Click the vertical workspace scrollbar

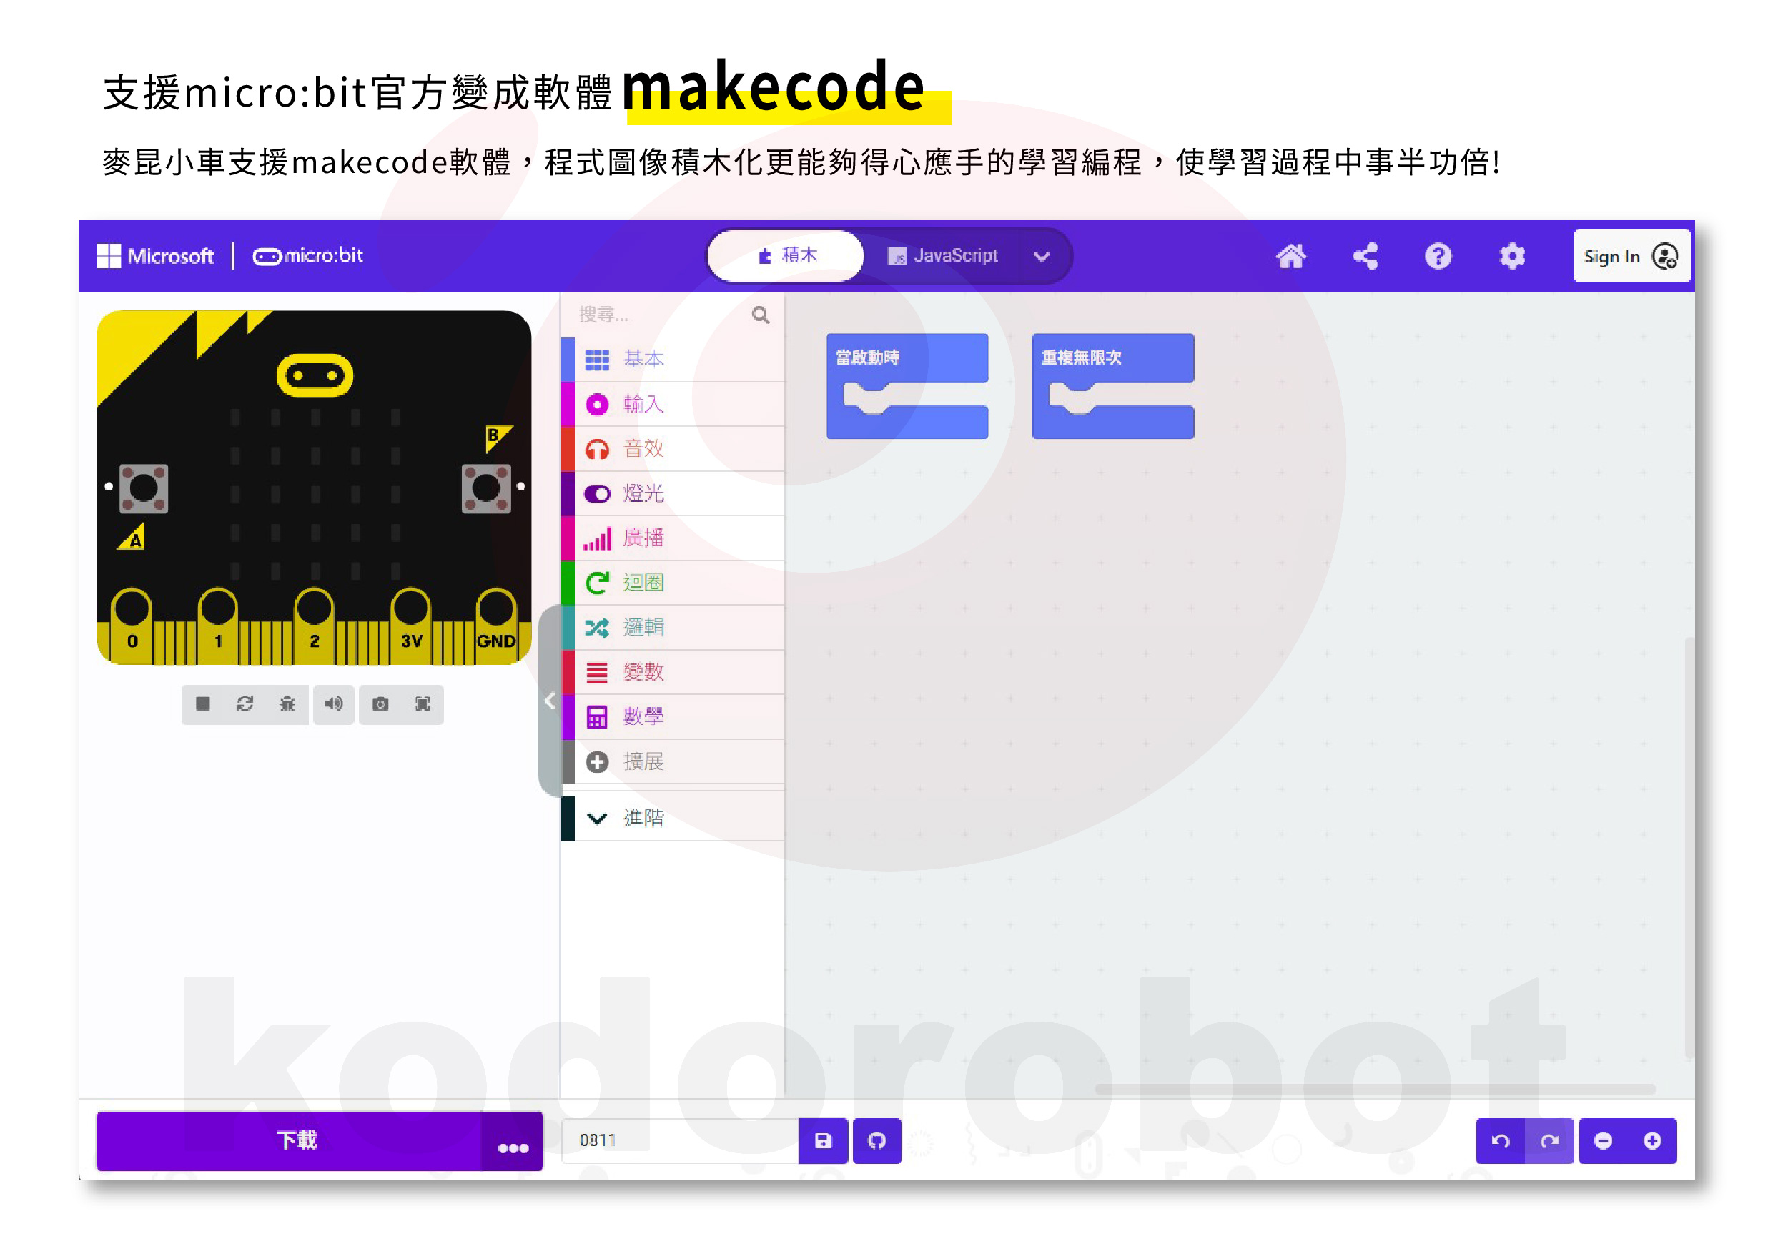(x=1689, y=849)
